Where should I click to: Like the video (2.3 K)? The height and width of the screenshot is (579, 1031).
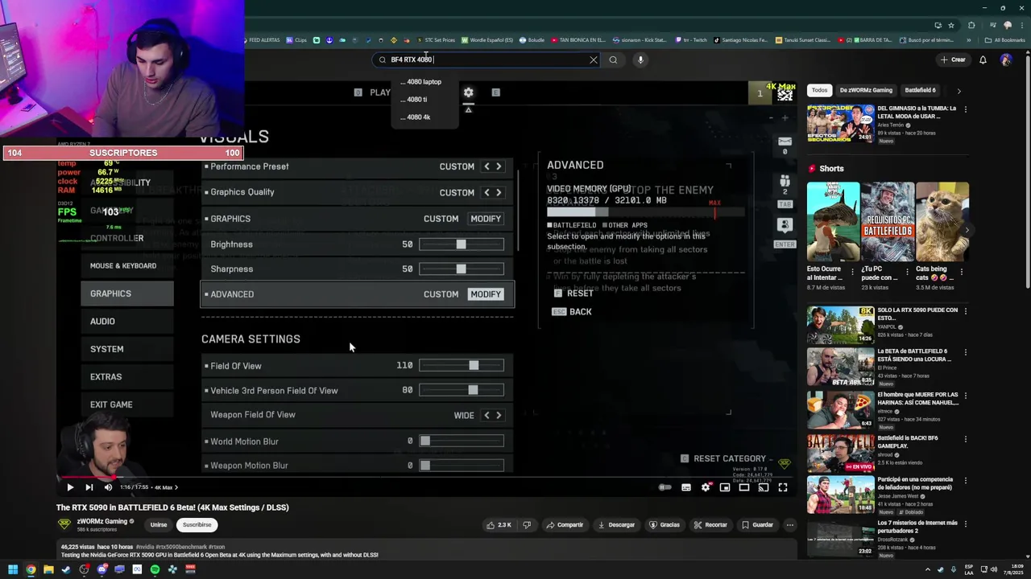499,525
